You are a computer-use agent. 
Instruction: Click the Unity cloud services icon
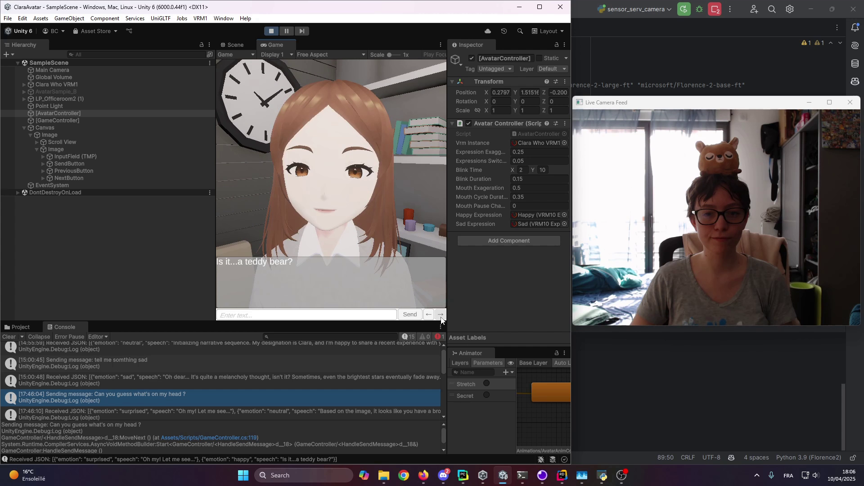point(487,31)
